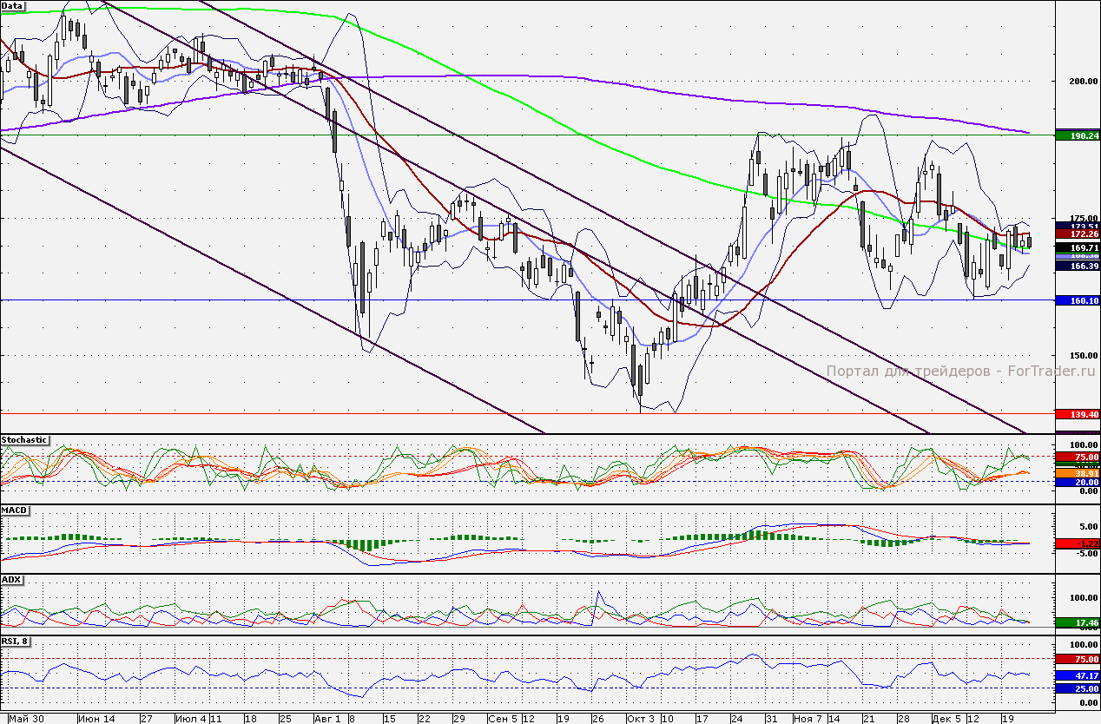Click the MACD indicator panel label
Screen dimensions: 1101x724
[15, 510]
